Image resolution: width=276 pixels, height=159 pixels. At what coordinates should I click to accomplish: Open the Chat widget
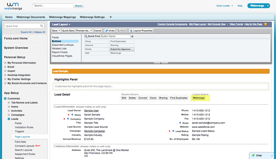pos(262,156)
